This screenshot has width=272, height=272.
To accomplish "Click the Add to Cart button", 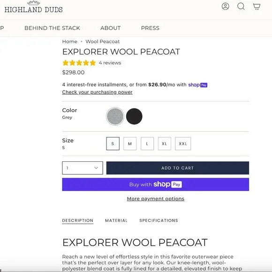I will pyautogui.click(x=178, y=168).
